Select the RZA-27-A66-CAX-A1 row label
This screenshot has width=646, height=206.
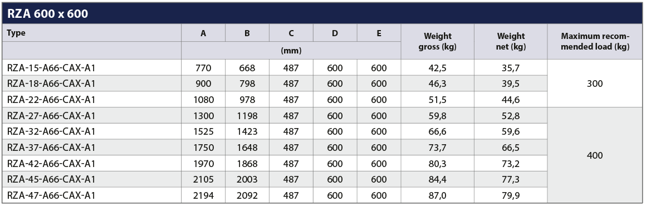(51, 116)
